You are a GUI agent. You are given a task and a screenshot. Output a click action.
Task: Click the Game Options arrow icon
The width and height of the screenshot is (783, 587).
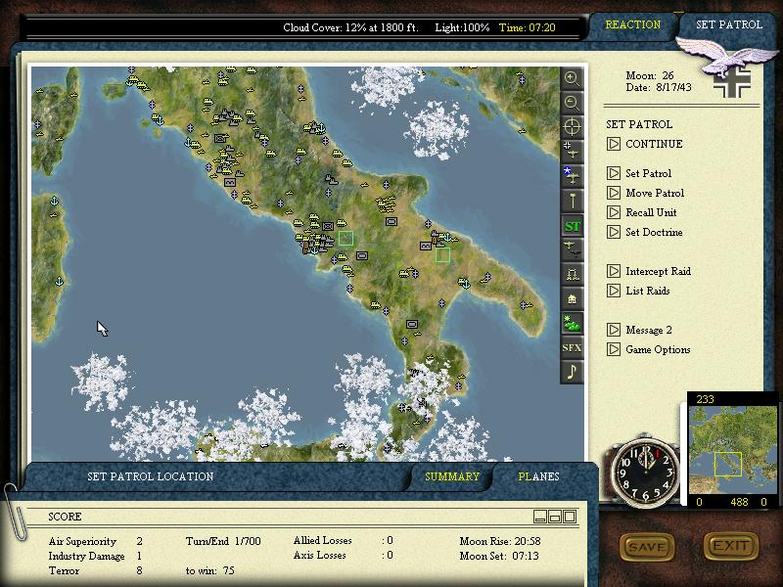click(x=614, y=349)
